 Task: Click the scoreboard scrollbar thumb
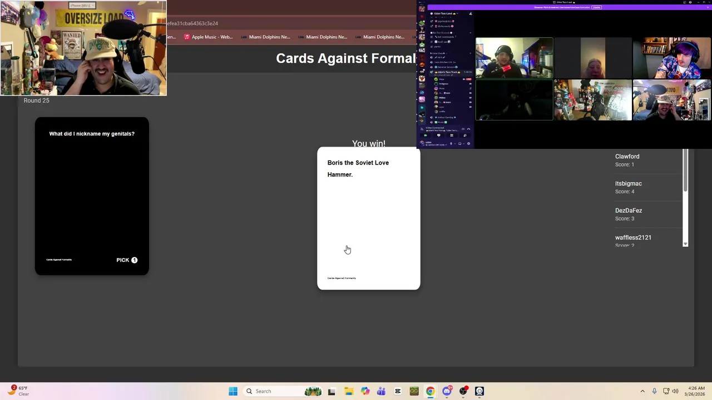[685, 170]
